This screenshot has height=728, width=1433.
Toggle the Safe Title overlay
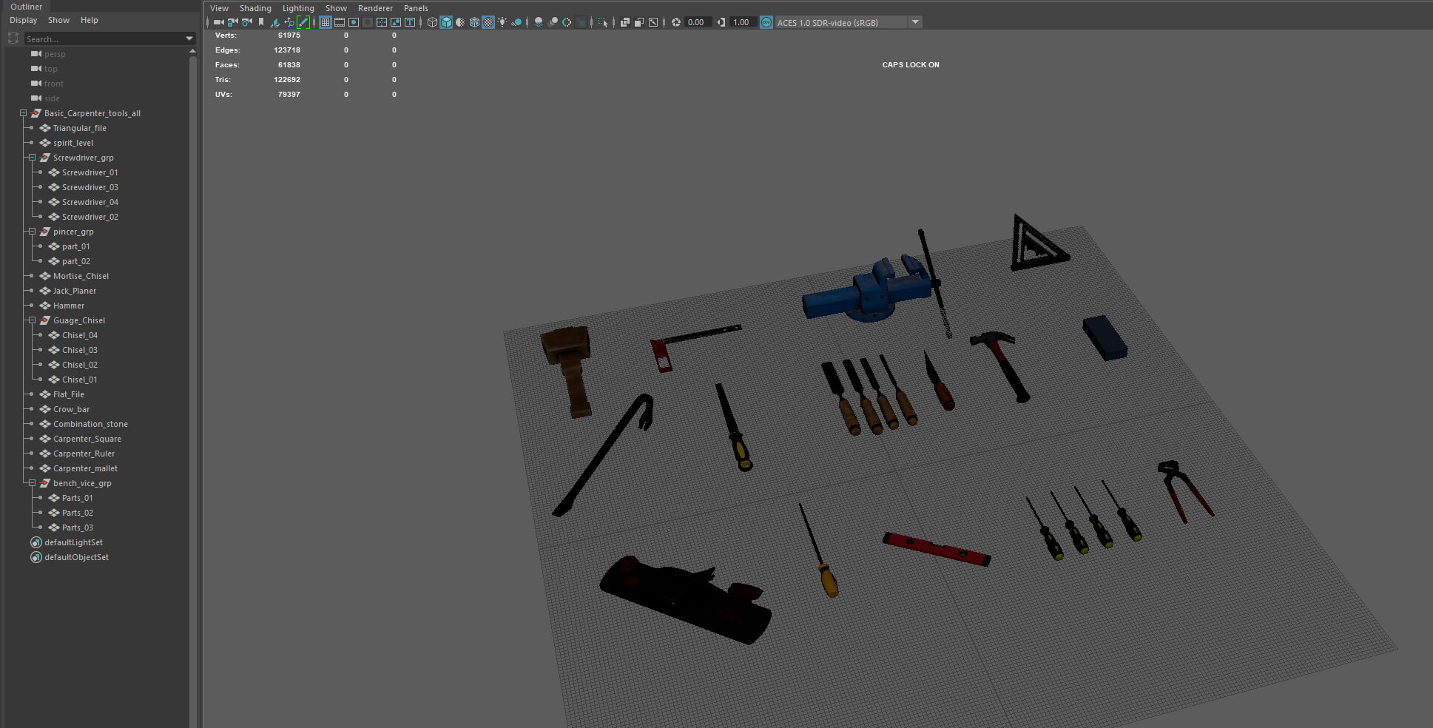click(x=410, y=22)
